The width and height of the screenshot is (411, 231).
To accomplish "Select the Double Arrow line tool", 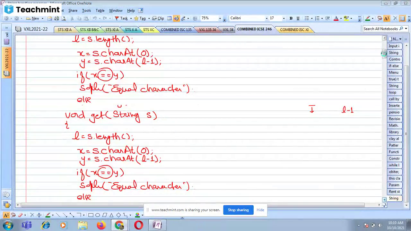I will click(72, 215).
